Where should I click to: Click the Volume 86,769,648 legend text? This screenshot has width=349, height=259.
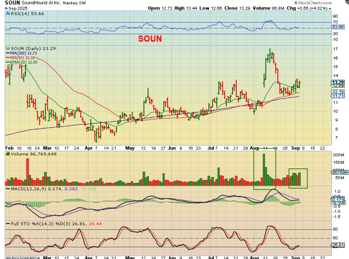34,154
